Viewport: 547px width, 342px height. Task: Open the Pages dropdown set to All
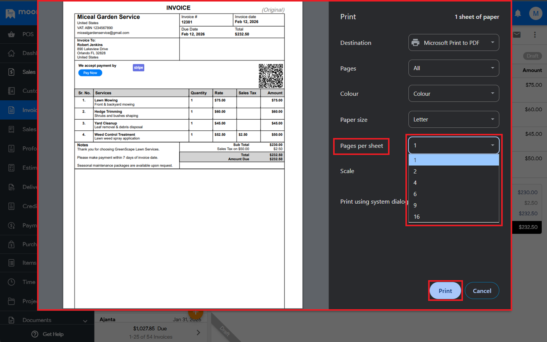point(454,68)
